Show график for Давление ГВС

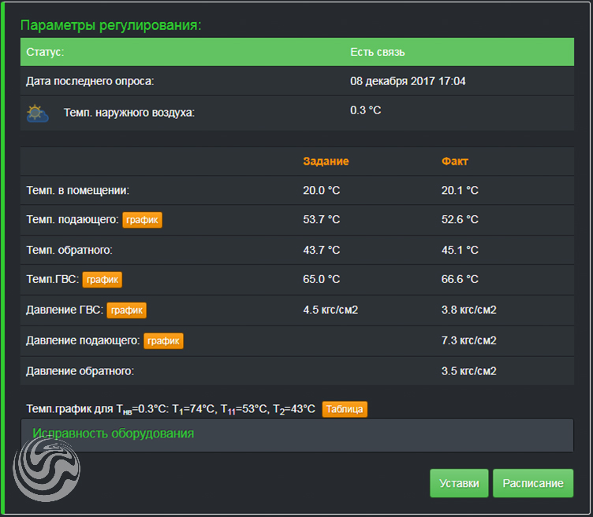(x=126, y=310)
